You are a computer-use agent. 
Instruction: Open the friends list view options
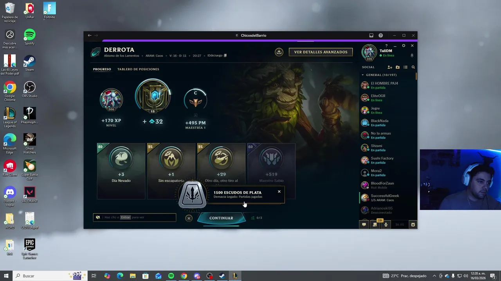tap(405, 67)
